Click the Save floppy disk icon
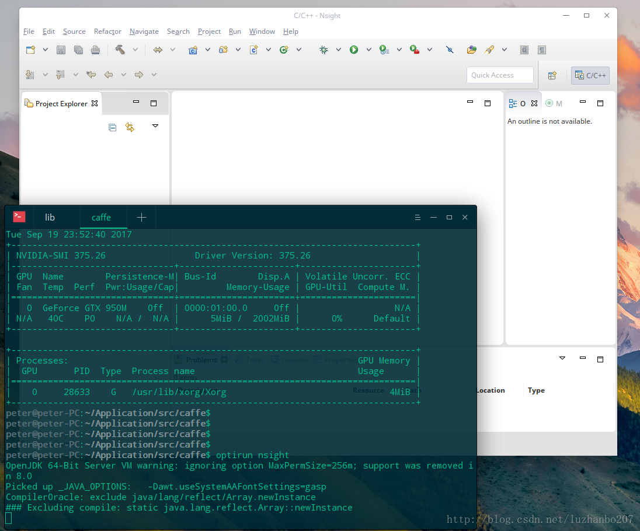Screen dimensions: 640x531 pyautogui.click(x=61, y=50)
